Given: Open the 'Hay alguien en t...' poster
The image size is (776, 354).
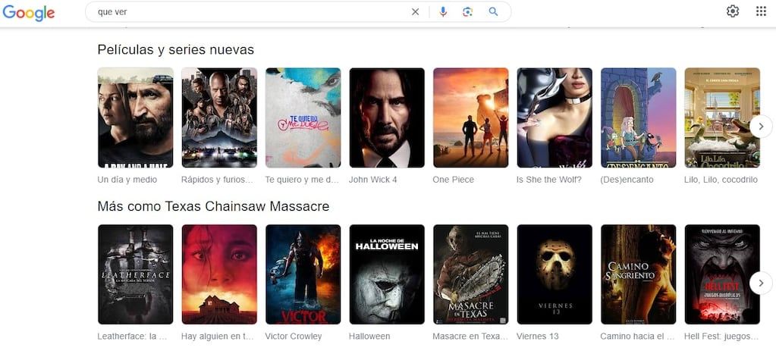Looking at the screenshot, I should coord(219,274).
